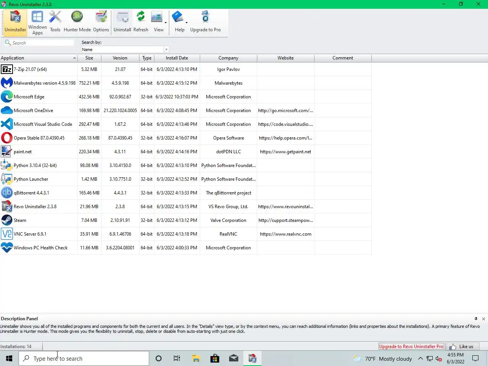Image resolution: width=488 pixels, height=366 pixels.
Task: Select the Malwarebytes icon in list
Action: point(6,83)
